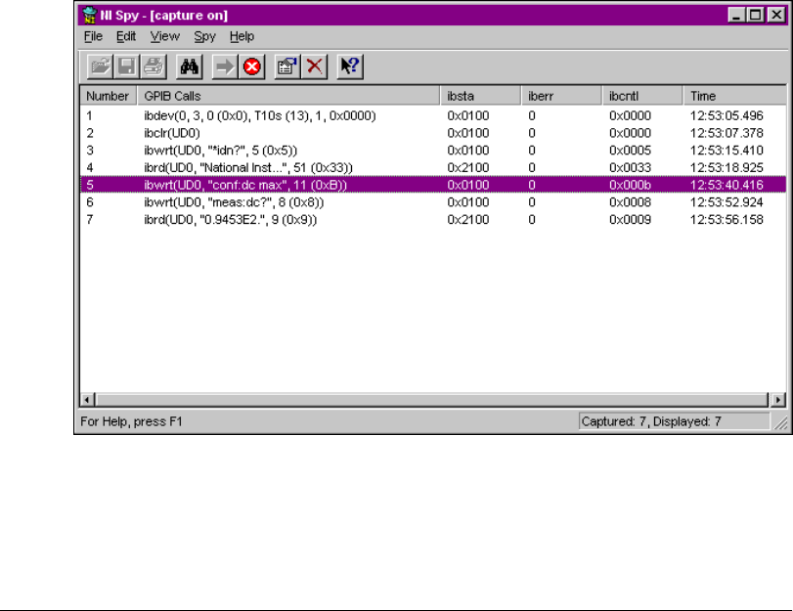Screen dimensions: 793x611
Task: Click the What's This help icon
Action: [350, 66]
